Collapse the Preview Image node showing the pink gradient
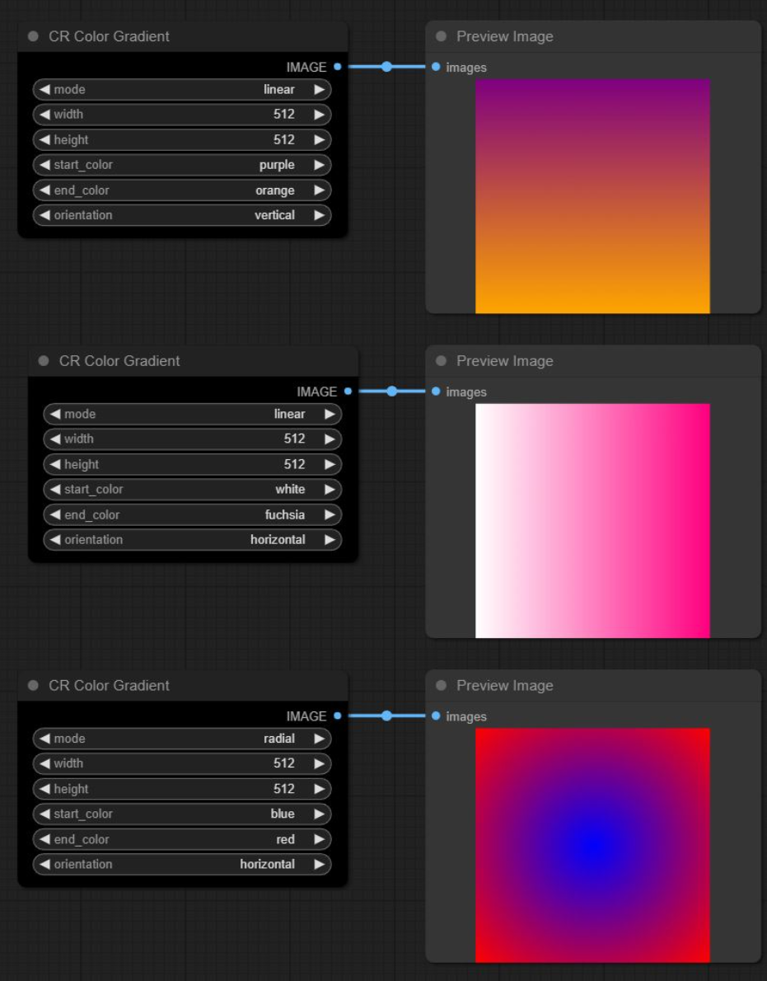Image resolution: width=767 pixels, height=981 pixels. pyautogui.click(x=442, y=361)
